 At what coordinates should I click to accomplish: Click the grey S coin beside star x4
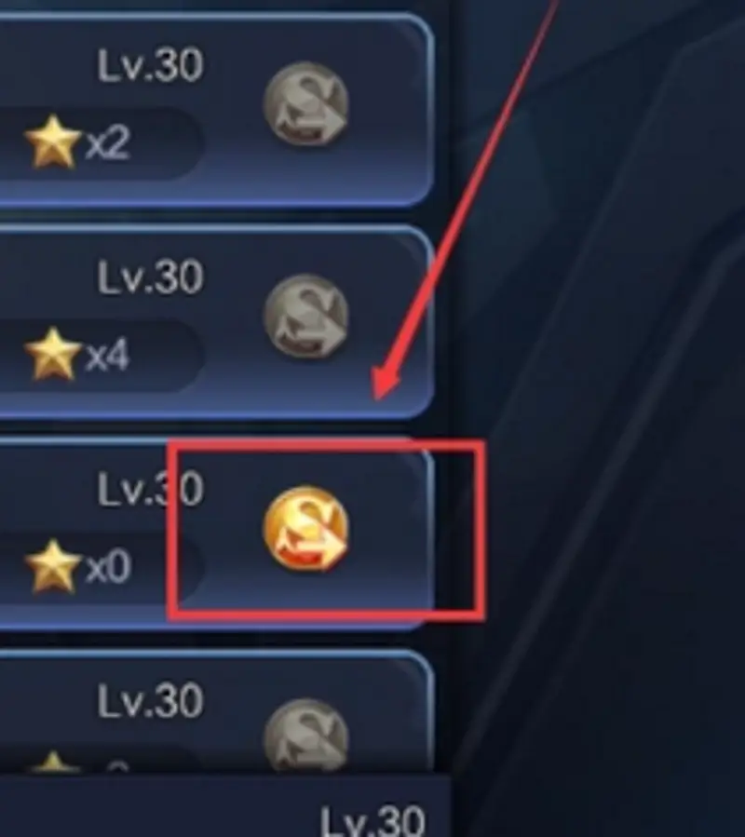pos(305,316)
